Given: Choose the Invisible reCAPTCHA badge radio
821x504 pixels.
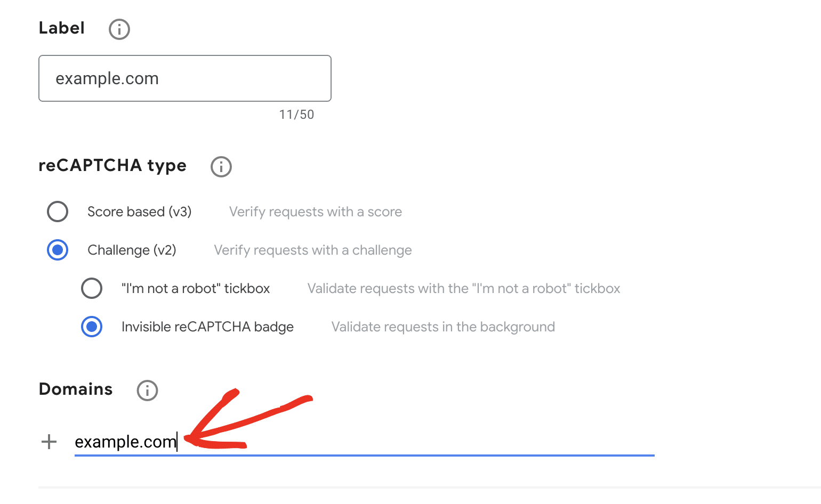Looking at the screenshot, I should (92, 327).
